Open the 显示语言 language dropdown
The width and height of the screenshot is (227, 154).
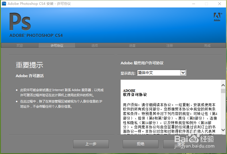(162, 73)
